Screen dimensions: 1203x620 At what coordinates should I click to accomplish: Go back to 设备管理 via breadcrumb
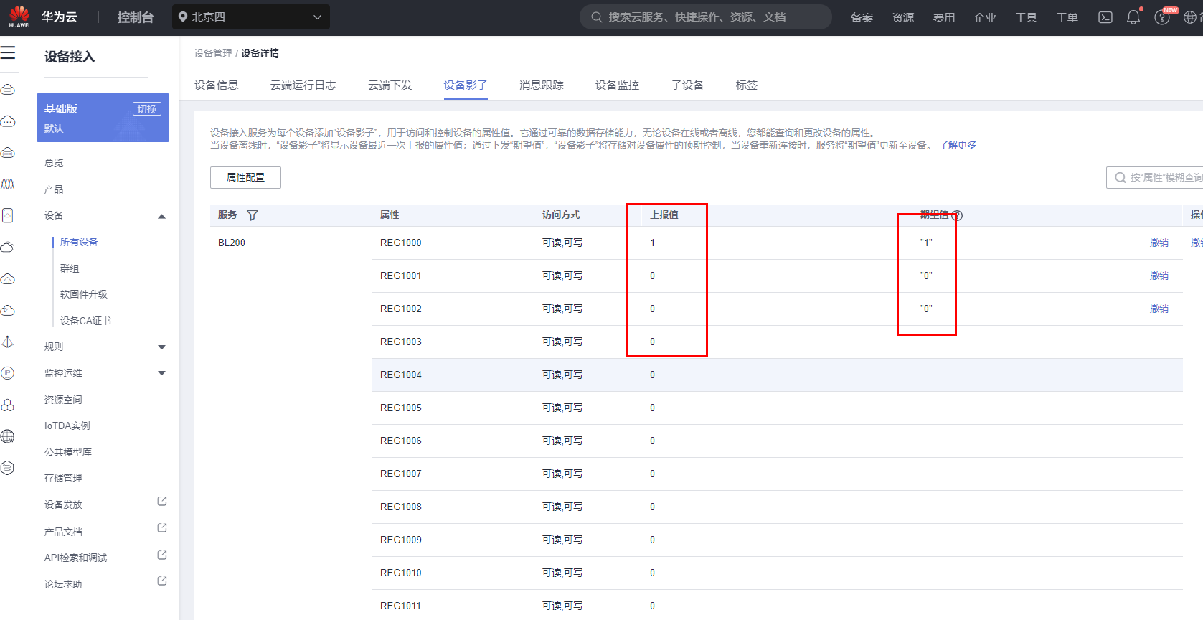pos(213,53)
